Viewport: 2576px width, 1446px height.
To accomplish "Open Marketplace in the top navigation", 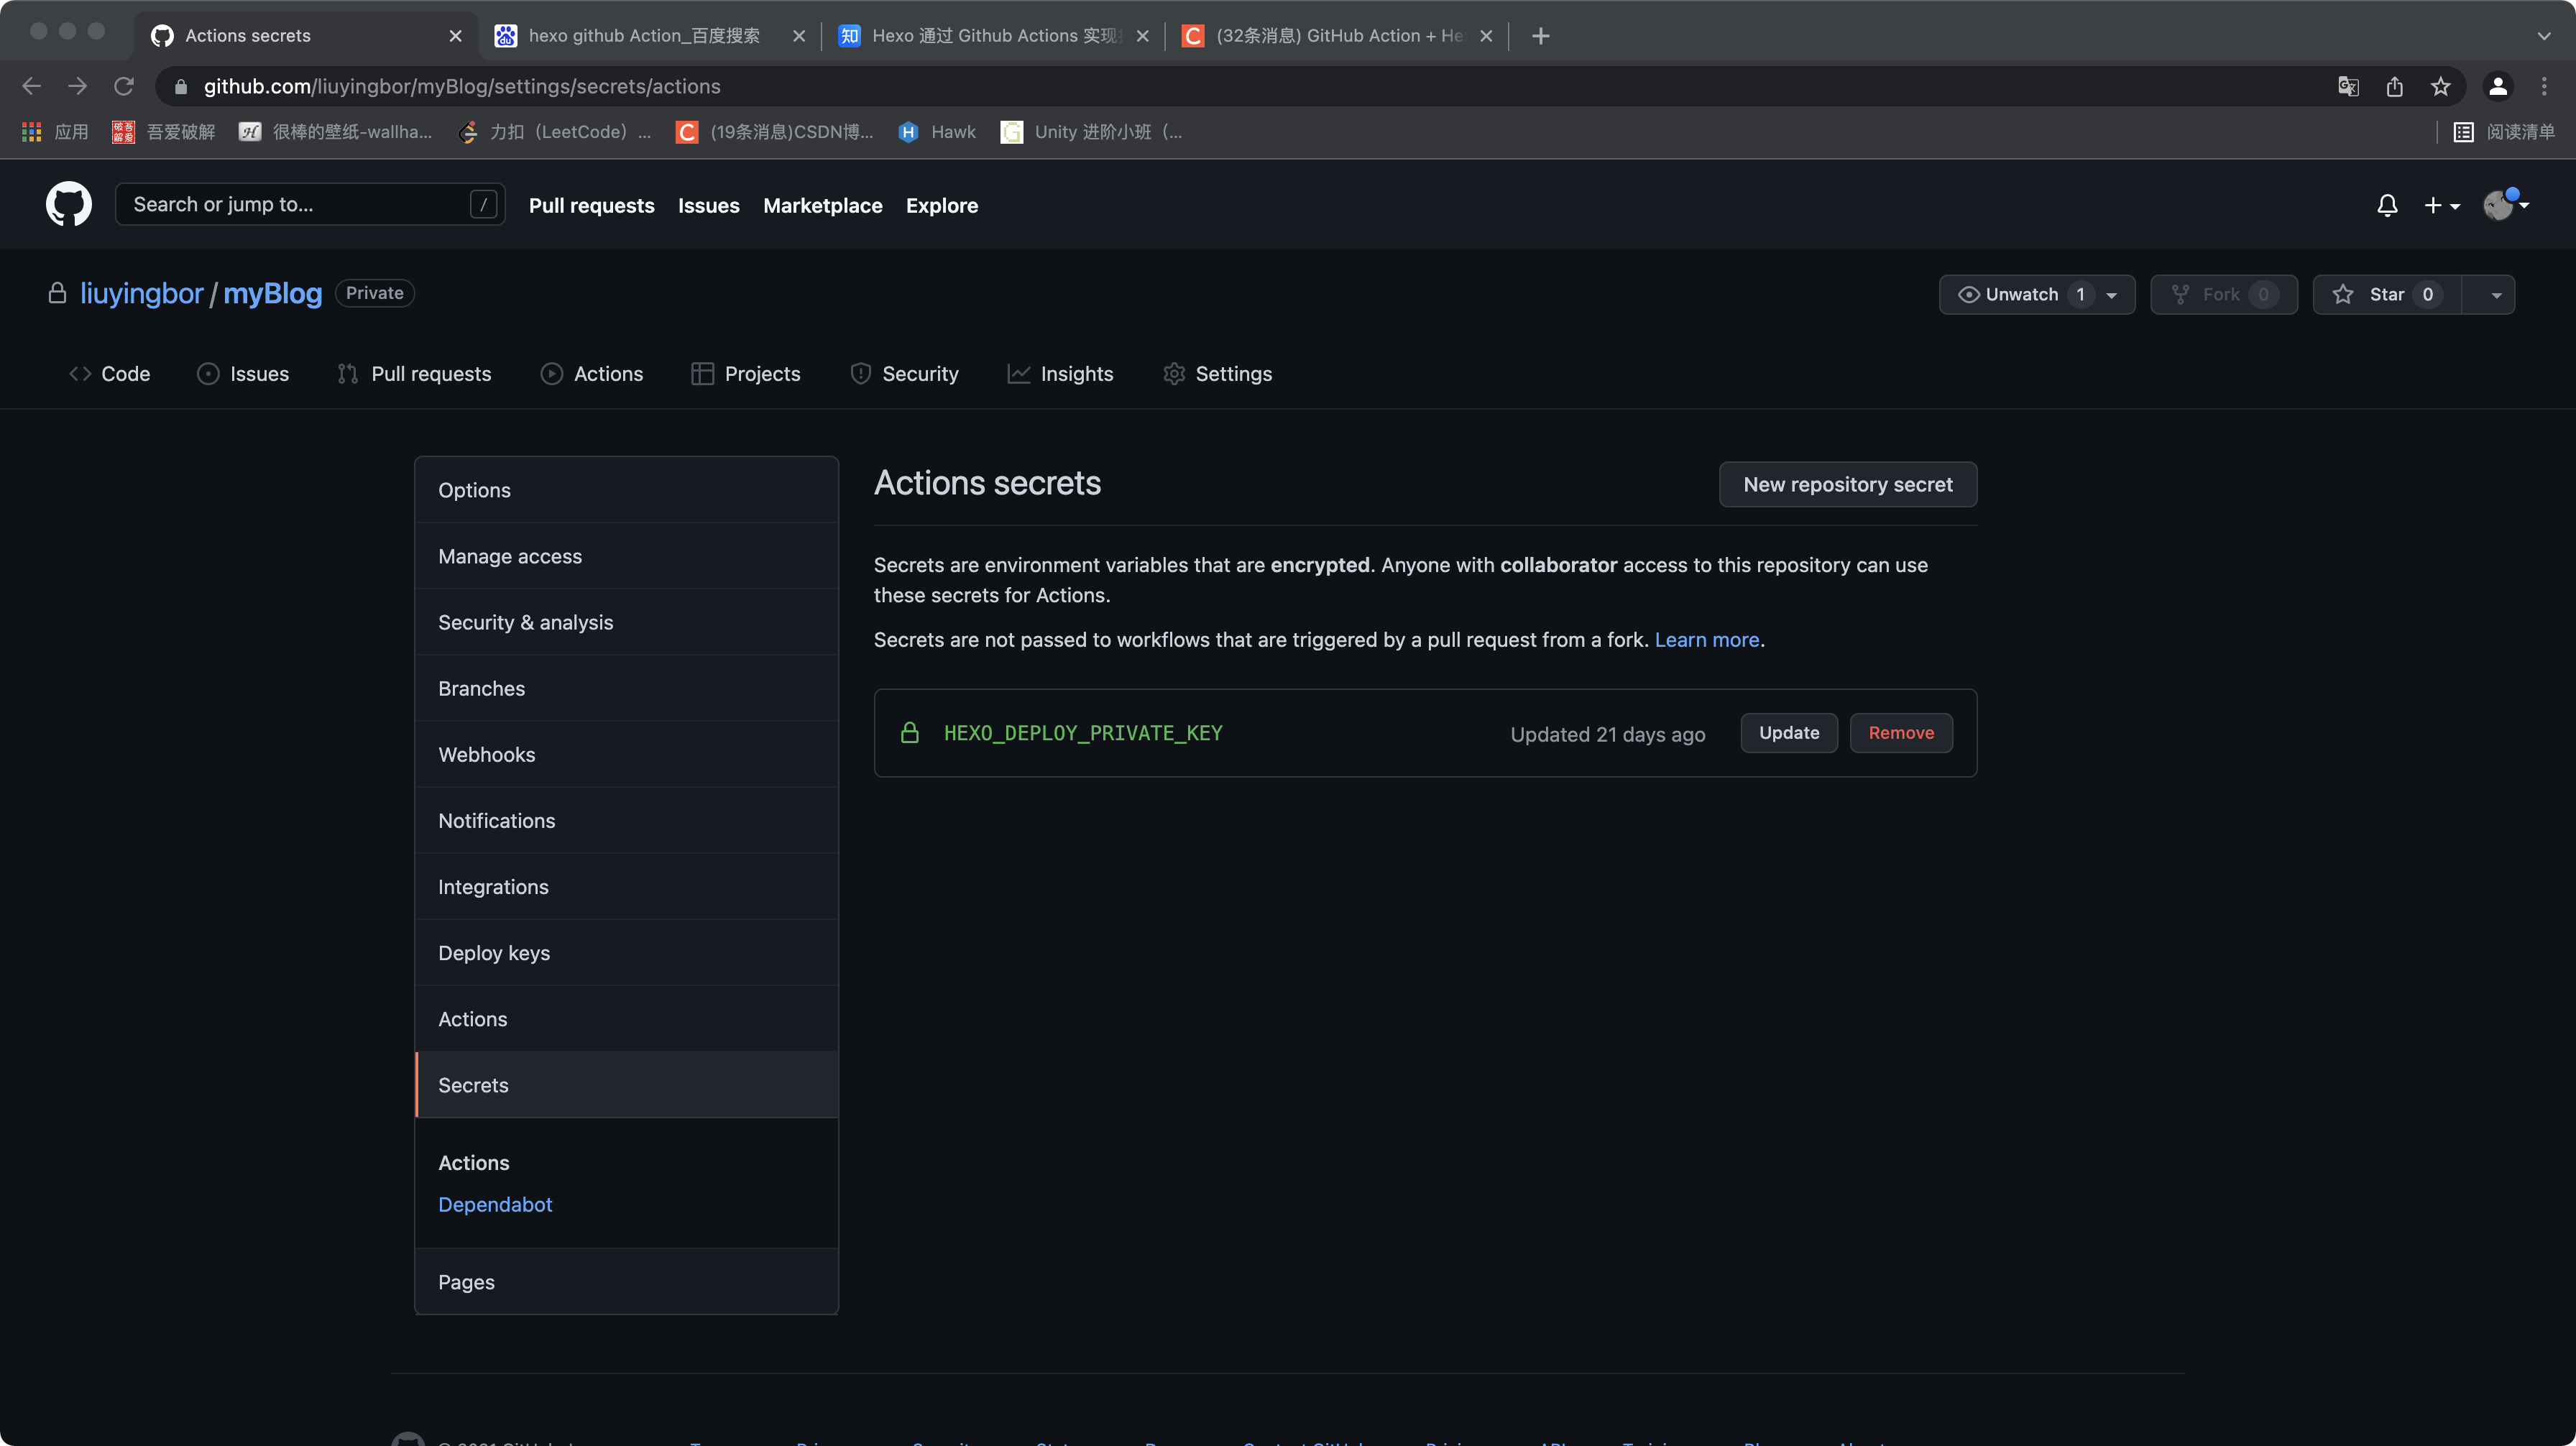I will click(x=822, y=205).
